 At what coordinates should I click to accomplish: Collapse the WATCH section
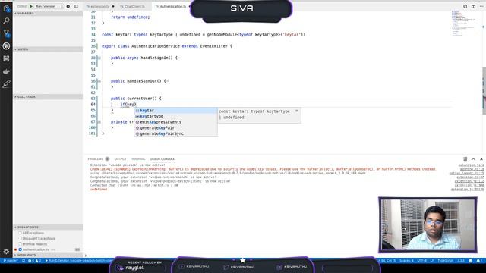pyautogui.click(x=48, y=49)
